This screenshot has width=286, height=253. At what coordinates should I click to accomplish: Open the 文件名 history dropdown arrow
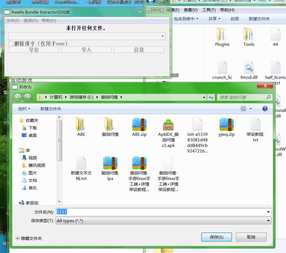coord(268,212)
